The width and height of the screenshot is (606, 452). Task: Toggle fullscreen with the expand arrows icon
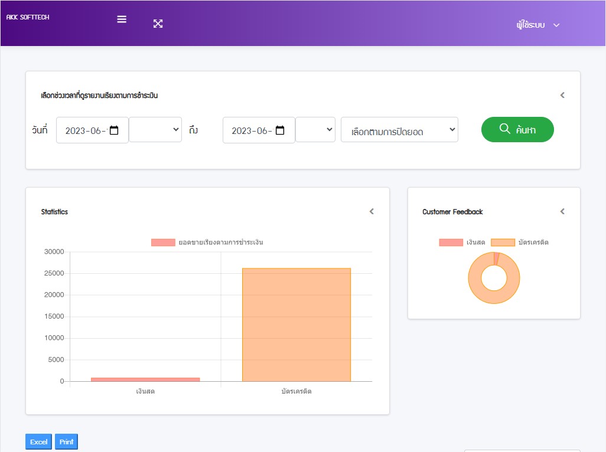158,24
